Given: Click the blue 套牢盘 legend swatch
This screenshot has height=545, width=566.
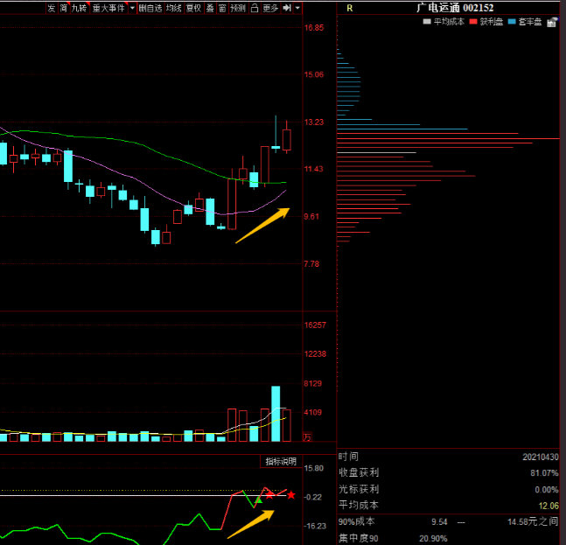Looking at the screenshot, I should click(x=512, y=22).
